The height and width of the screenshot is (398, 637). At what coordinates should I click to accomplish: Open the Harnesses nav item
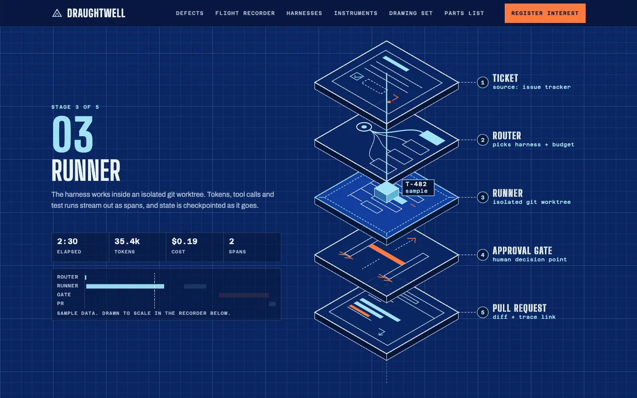coord(304,13)
